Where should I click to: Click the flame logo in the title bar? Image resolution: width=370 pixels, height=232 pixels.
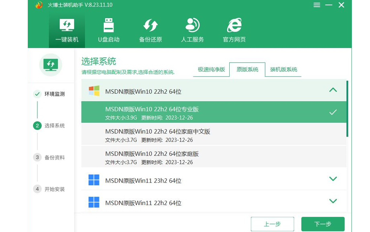point(39,5)
